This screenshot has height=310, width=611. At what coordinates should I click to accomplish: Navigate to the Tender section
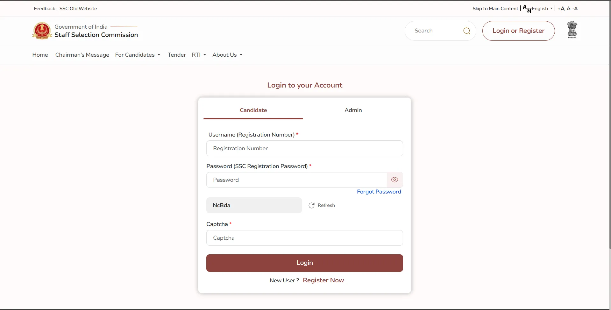coord(177,55)
